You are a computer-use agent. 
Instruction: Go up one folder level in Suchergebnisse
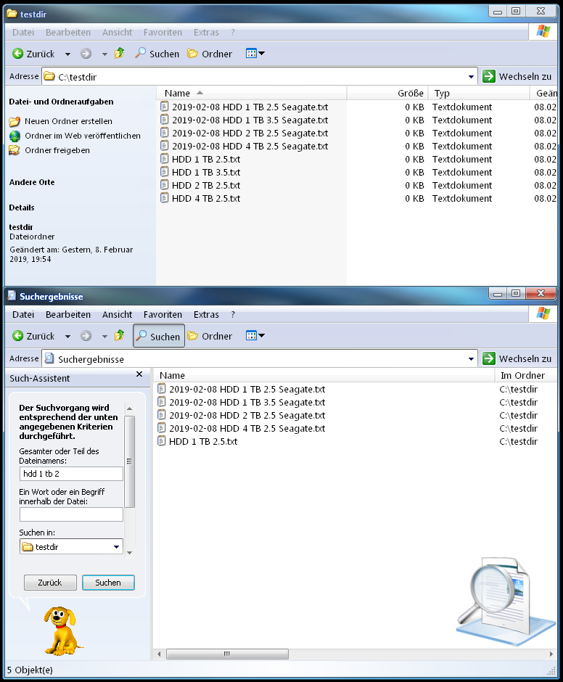(119, 335)
